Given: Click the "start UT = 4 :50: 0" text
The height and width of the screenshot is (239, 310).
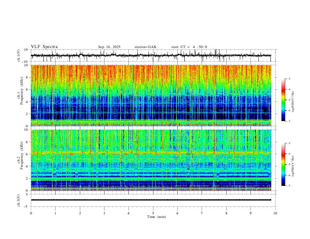Looking at the screenshot, I should [x=189, y=47].
